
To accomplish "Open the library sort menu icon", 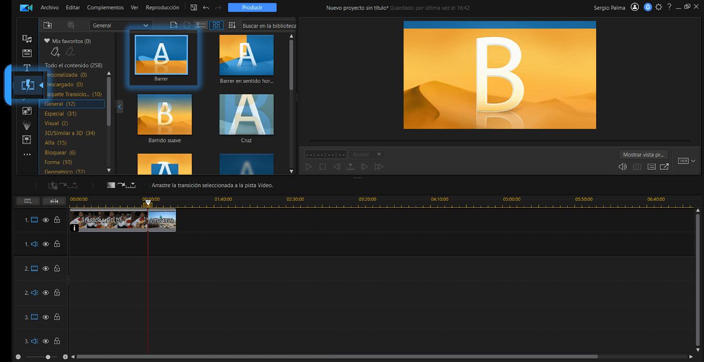I will [232, 25].
